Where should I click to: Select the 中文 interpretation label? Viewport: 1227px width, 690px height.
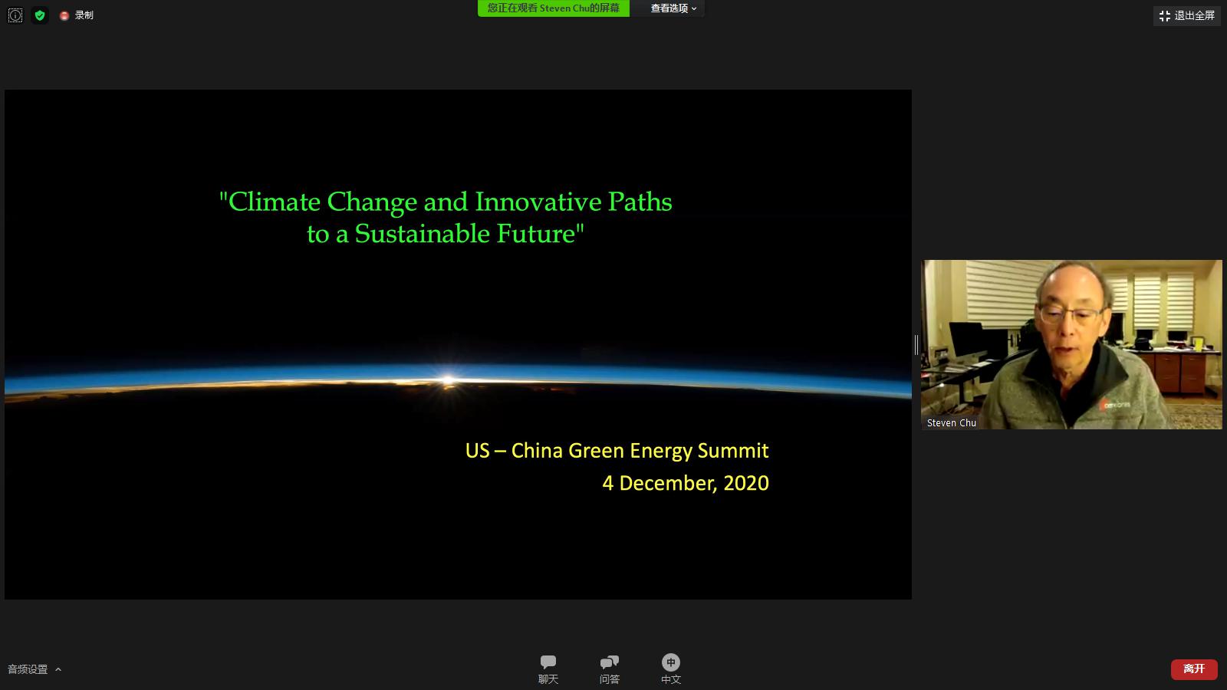(670, 679)
